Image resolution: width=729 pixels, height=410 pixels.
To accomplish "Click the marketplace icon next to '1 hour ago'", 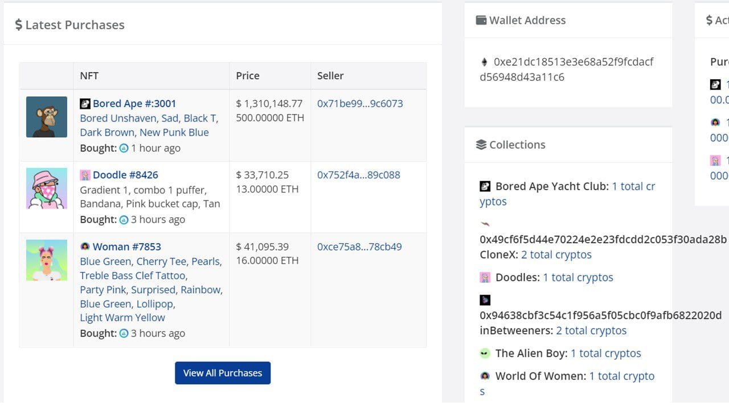I will 124,148.
